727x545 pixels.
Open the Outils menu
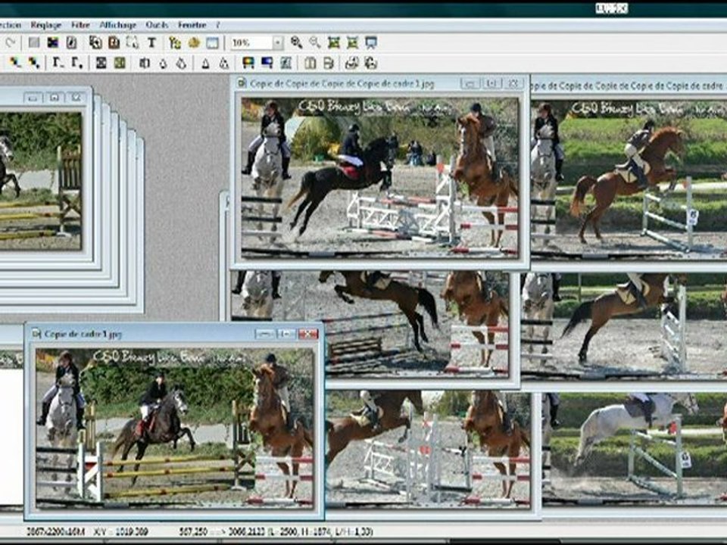coord(157,25)
